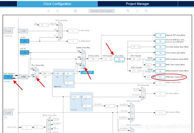Select PLLI2SCLK in the SAI-A source Mux
Image resolution: width=194 pixels, height=133 pixels.
132,106
